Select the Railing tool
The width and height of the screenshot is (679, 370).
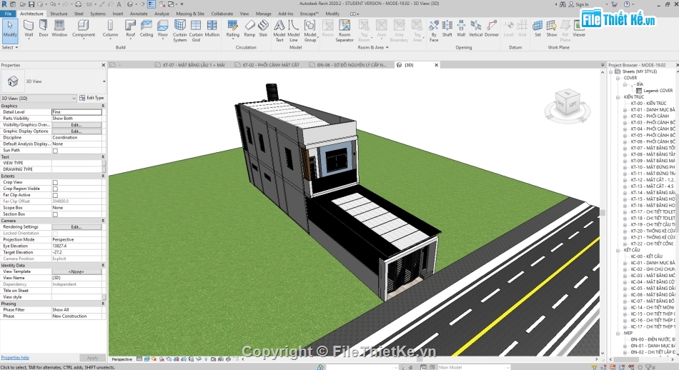pos(232,29)
